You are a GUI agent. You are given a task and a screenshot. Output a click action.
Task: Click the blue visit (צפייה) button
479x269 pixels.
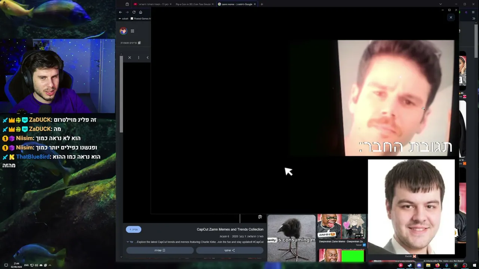point(134,229)
